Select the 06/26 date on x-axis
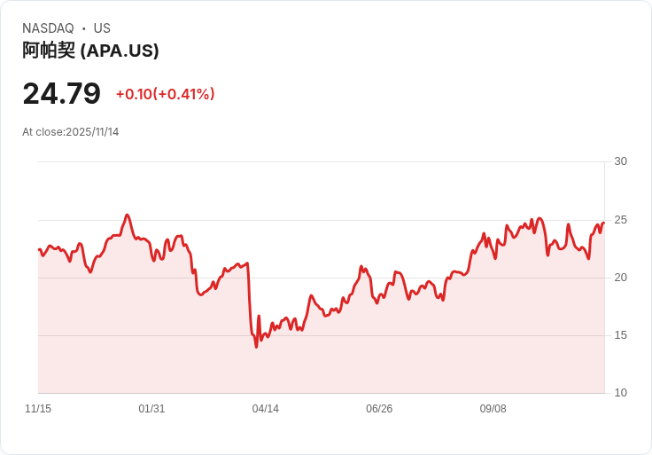 click(379, 409)
